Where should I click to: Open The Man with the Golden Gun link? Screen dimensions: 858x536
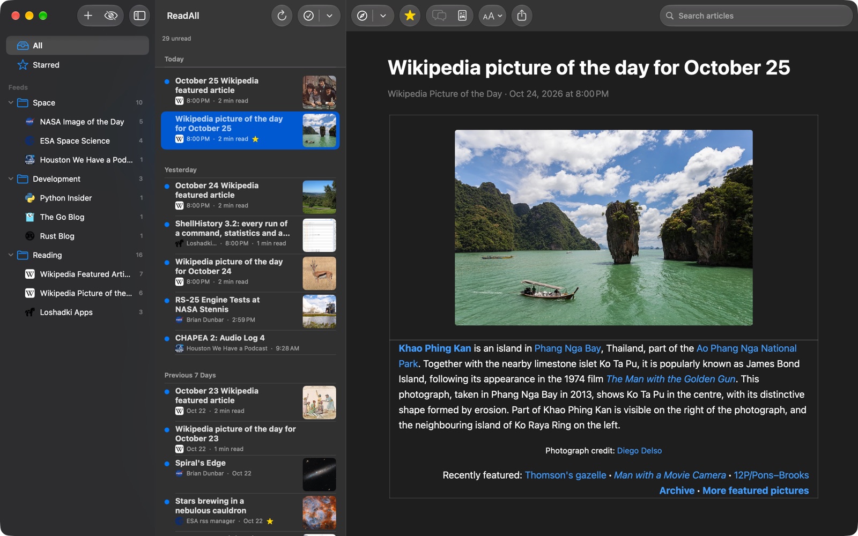click(x=671, y=378)
